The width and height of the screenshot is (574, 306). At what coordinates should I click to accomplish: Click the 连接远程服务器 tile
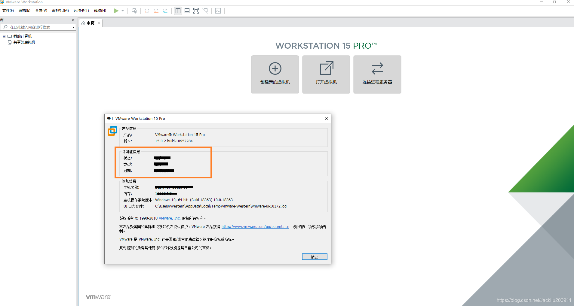[x=377, y=74]
